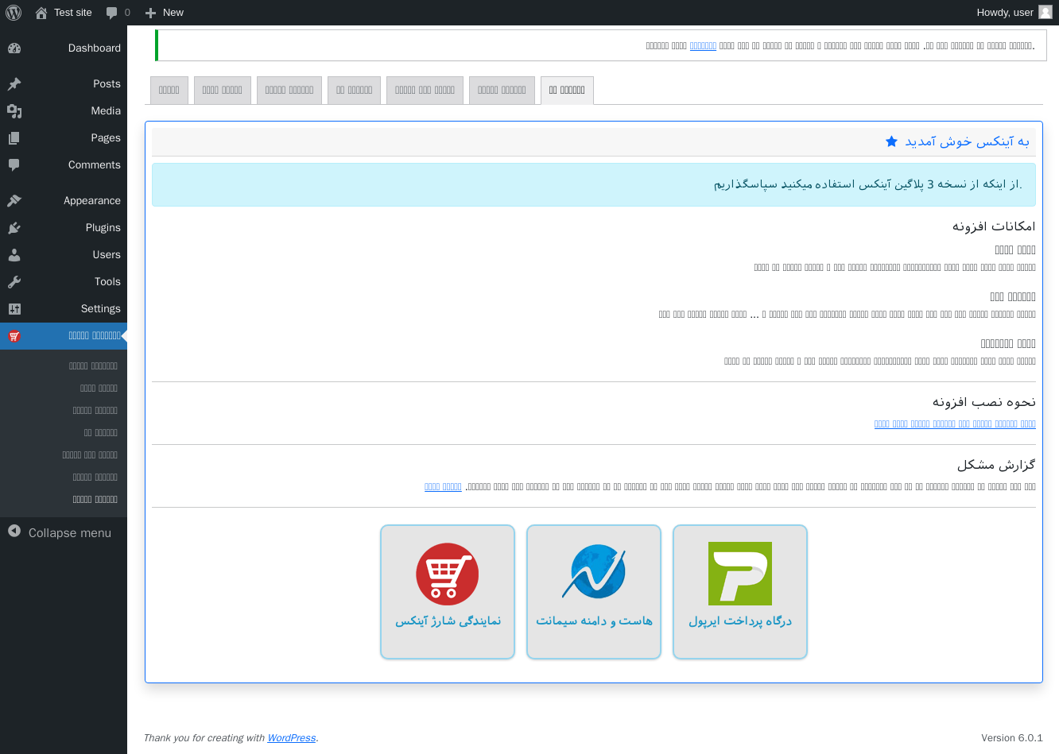Open the green P logo card درگاه پرداخت ایرپول
Image resolution: width=1059 pixels, height=754 pixels.
click(740, 592)
